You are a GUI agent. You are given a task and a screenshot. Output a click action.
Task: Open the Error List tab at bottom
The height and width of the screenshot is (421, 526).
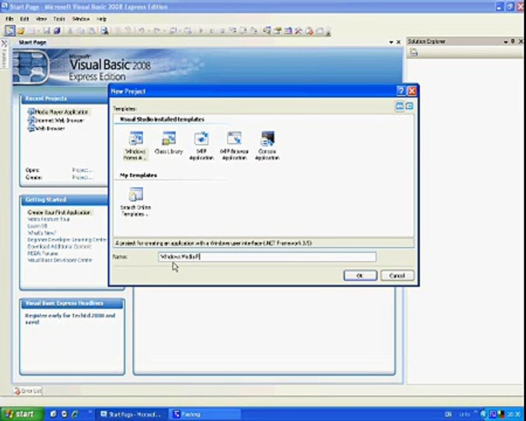click(x=28, y=391)
